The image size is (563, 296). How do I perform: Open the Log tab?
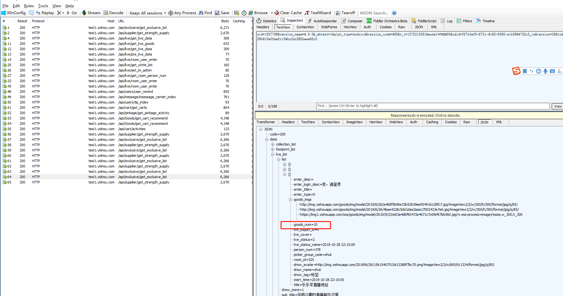pos(447,21)
